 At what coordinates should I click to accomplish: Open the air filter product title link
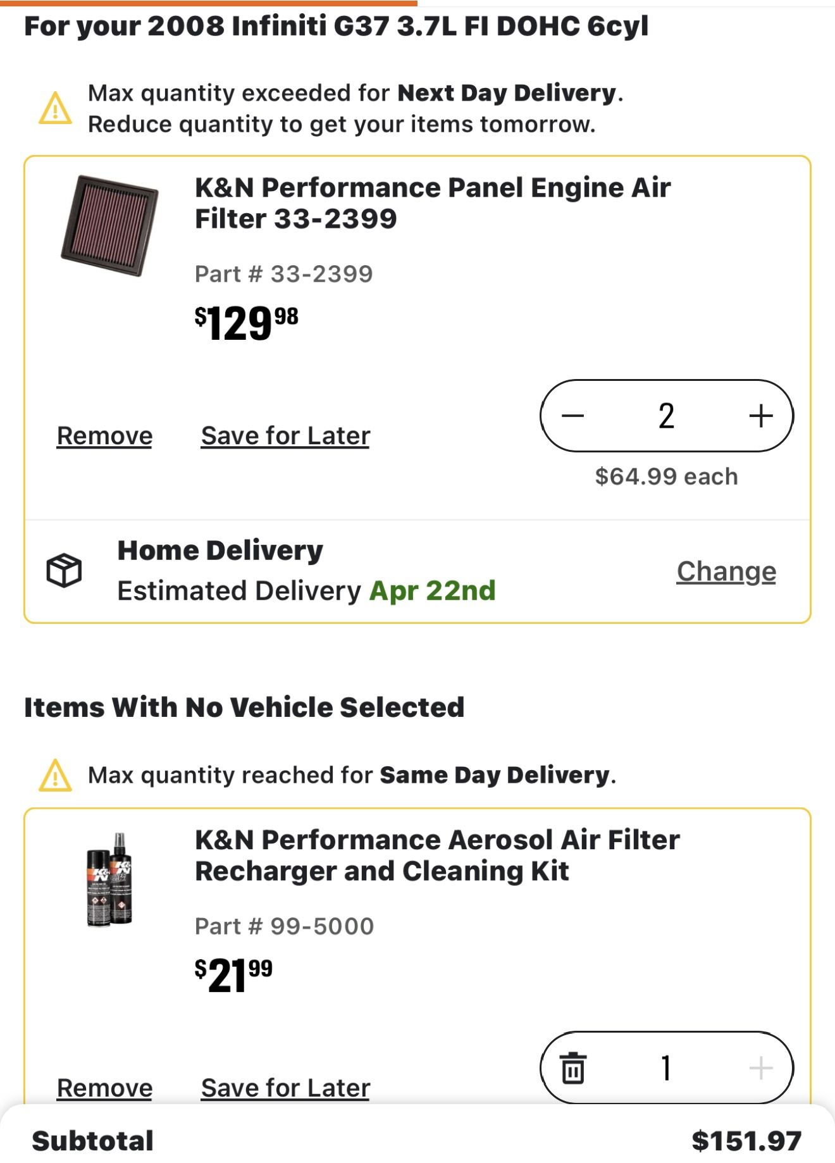(x=432, y=204)
